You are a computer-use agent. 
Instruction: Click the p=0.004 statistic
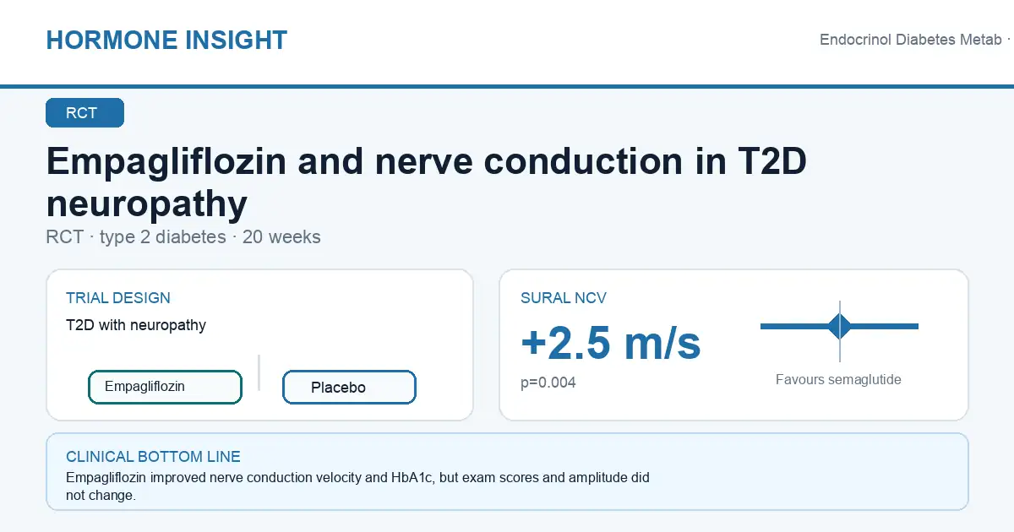click(x=548, y=383)
